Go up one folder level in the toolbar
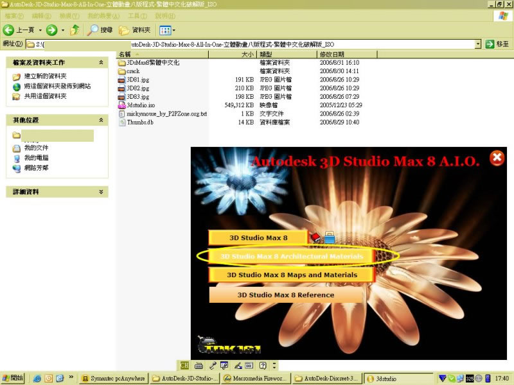The width and height of the screenshot is (514, 385). (x=75, y=30)
